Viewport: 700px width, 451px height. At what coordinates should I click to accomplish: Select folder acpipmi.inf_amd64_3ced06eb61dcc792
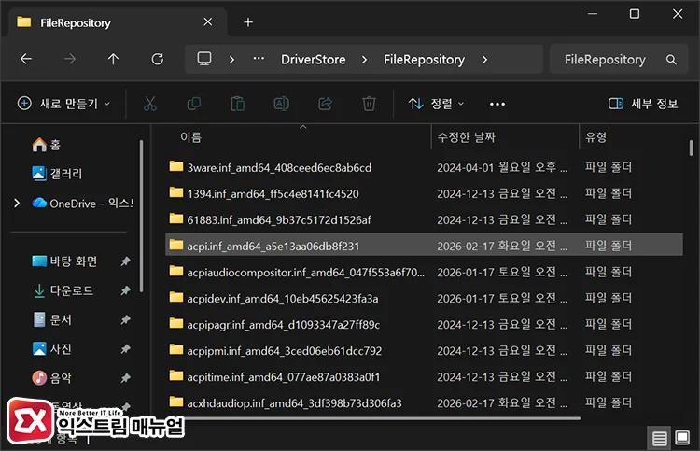point(424,350)
